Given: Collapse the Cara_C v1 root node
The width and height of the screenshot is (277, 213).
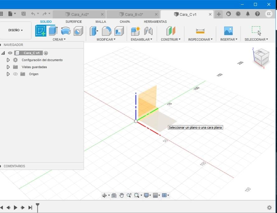Looking at the screenshot, I should (x=3, y=53).
